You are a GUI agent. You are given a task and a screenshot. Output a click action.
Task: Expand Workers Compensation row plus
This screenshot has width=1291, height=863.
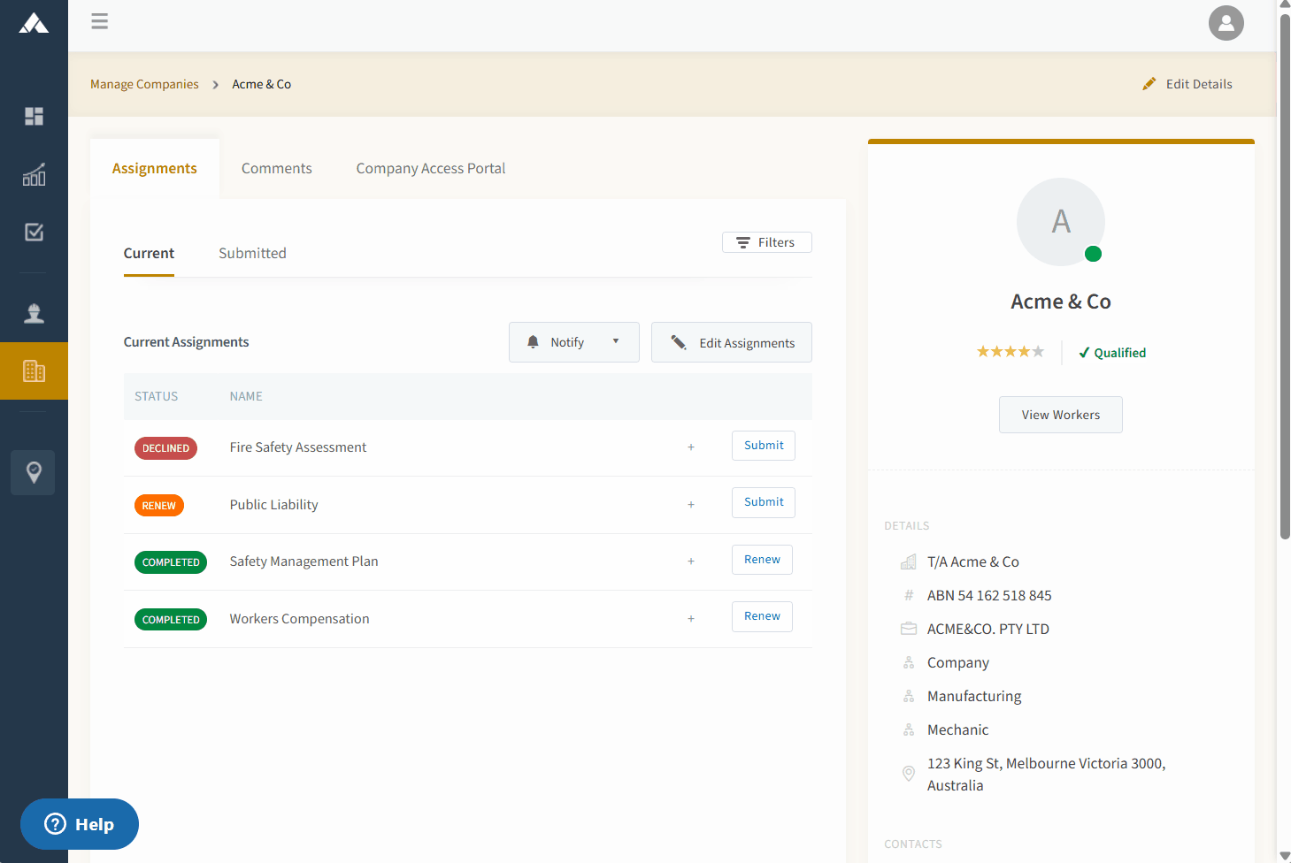click(691, 619)
